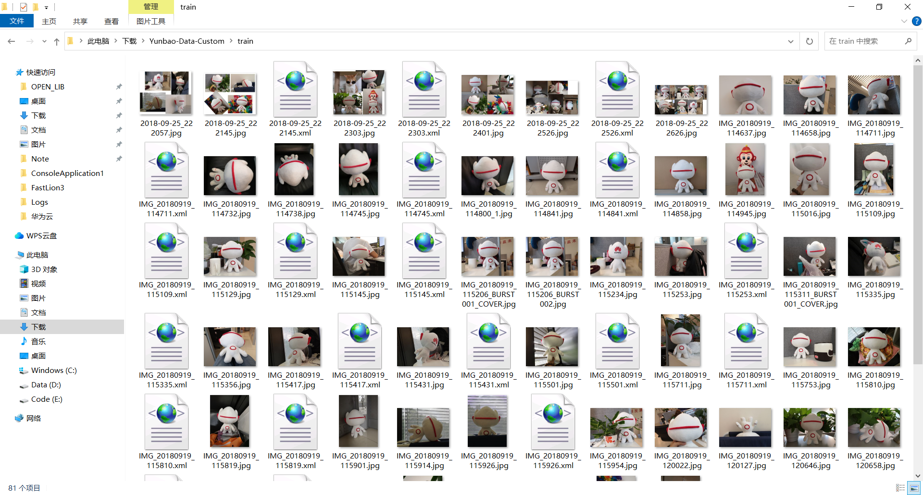Open the 图片工具 ribbon tab
This screenshot has height=495, width=923.
click(x=151, y=21)
